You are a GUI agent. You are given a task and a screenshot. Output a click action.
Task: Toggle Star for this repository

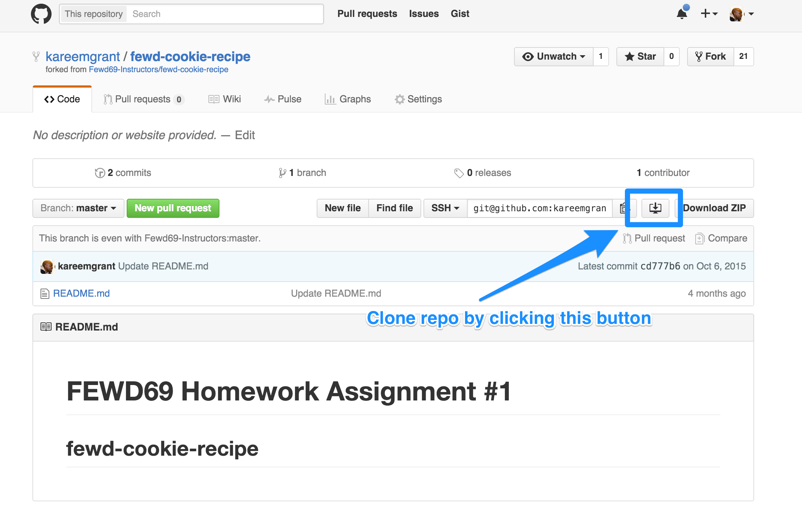click(640, 57)
